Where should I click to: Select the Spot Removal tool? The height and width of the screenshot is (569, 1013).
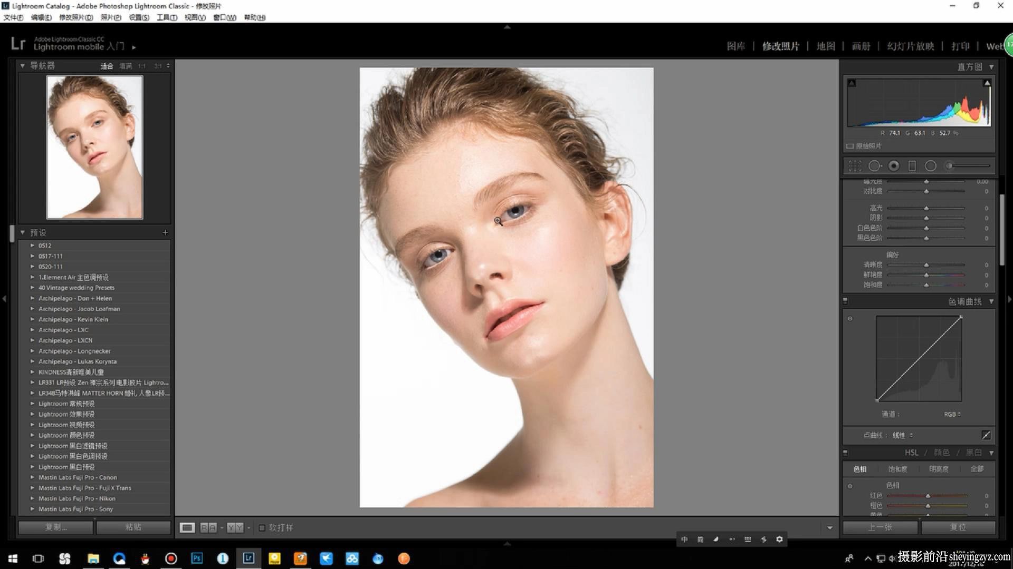coord(875,166)
